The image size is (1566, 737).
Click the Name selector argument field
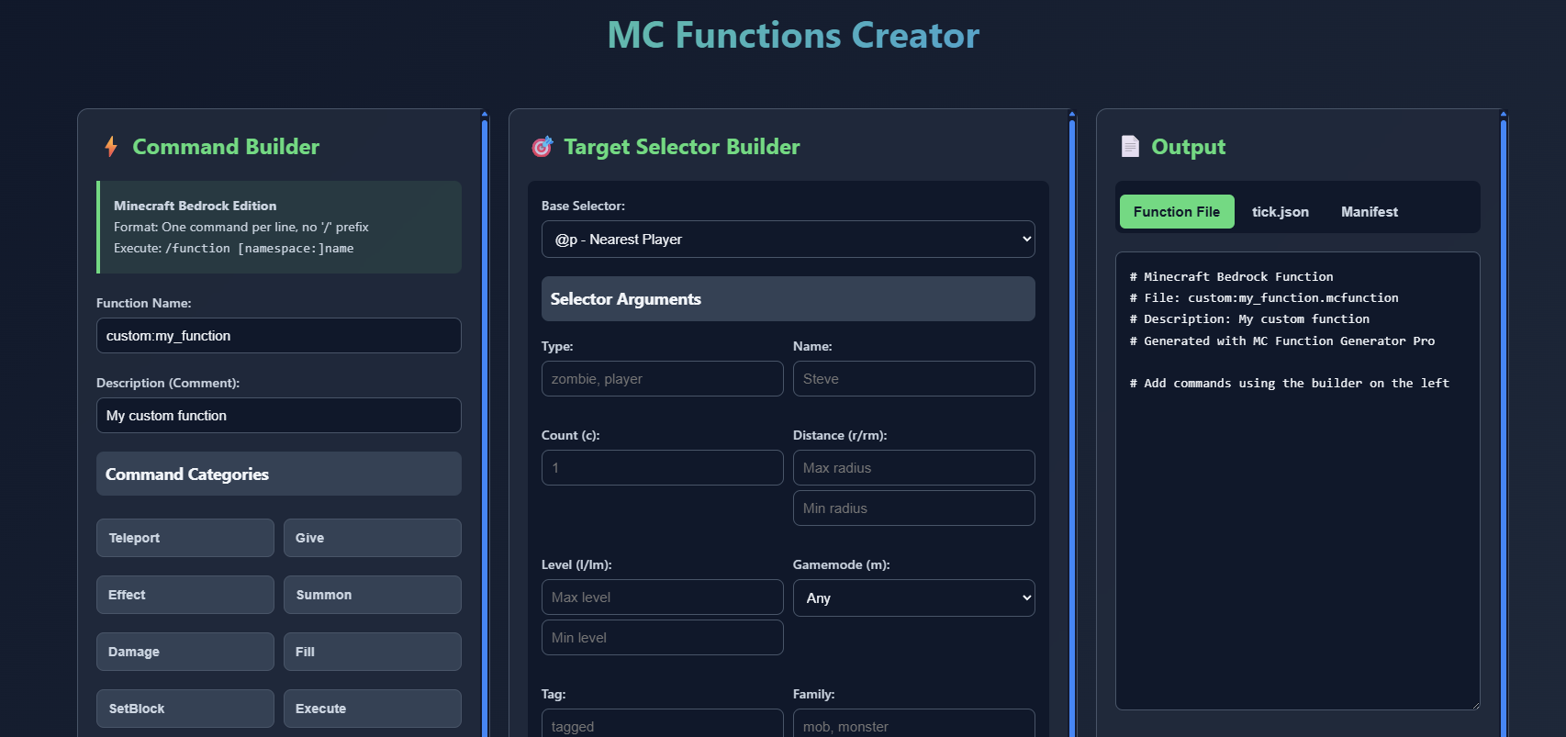[x=913, y=379]
